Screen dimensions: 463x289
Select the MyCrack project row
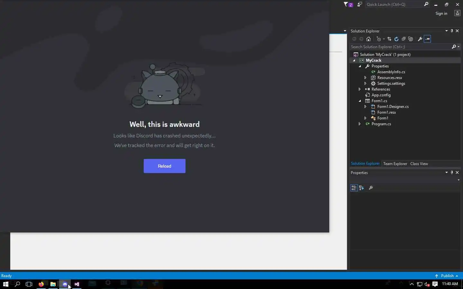pyautogui.click(x=405, y=60)
